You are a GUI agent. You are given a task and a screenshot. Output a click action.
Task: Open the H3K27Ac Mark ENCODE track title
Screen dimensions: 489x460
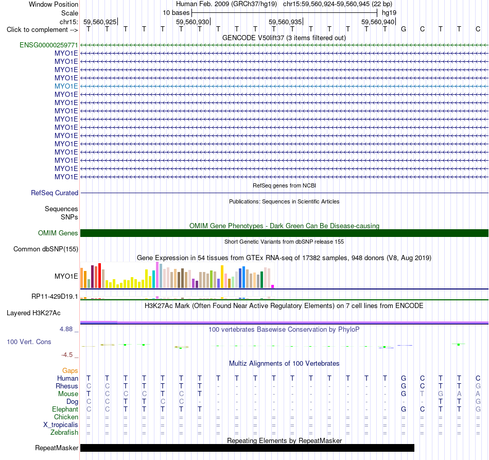coord(284,305)
